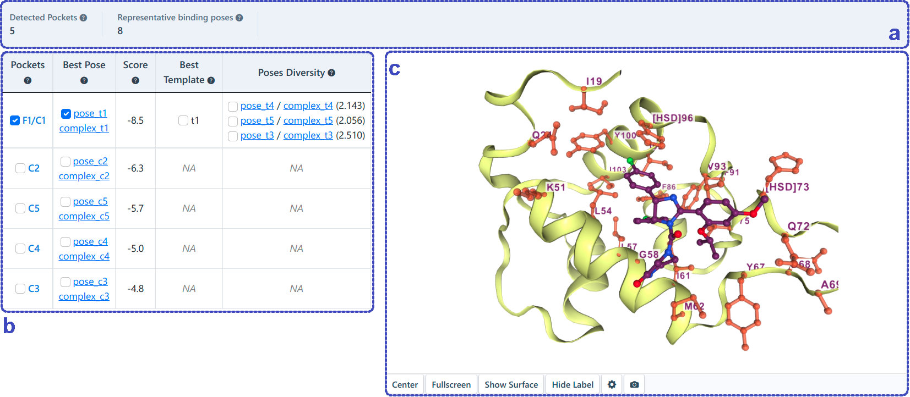Click help icon under Best Pose header
910x397 pixels.
(84, 80)
